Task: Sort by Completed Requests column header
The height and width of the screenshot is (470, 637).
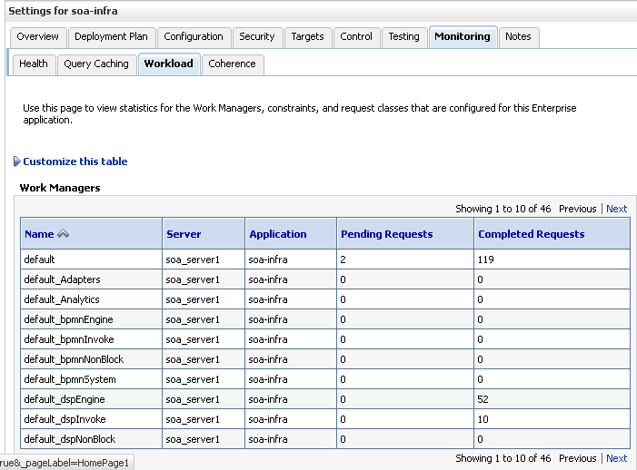Action: pos(532,234)
